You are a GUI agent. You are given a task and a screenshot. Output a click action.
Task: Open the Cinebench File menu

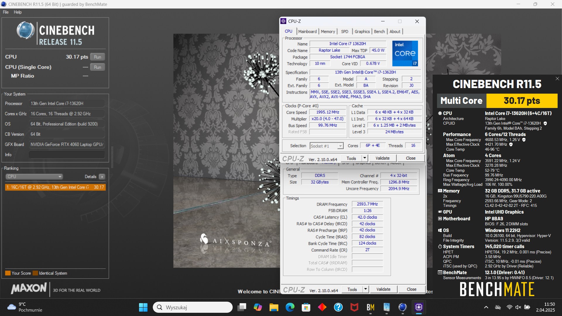(6, 12)
